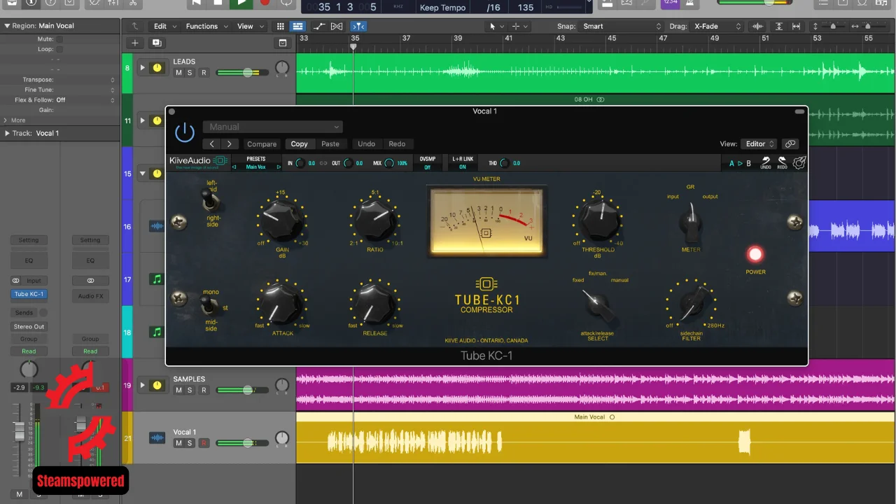The image size is (896, 504).
Task: Click the Play button in transport bar
Action: (x=241, y=3)
